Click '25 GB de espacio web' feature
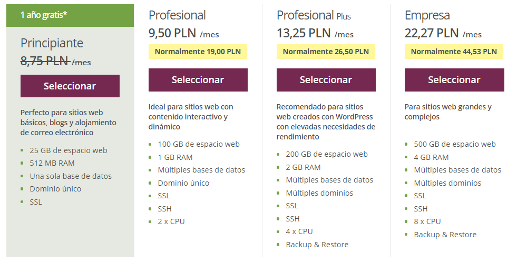 coord(69,150)
